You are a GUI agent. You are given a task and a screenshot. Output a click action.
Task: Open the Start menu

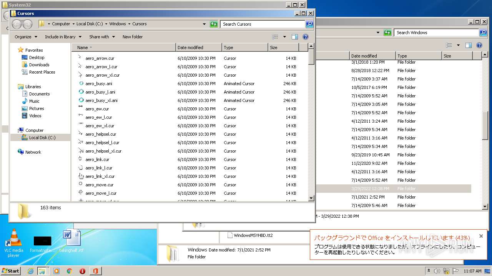click(10, 271)
